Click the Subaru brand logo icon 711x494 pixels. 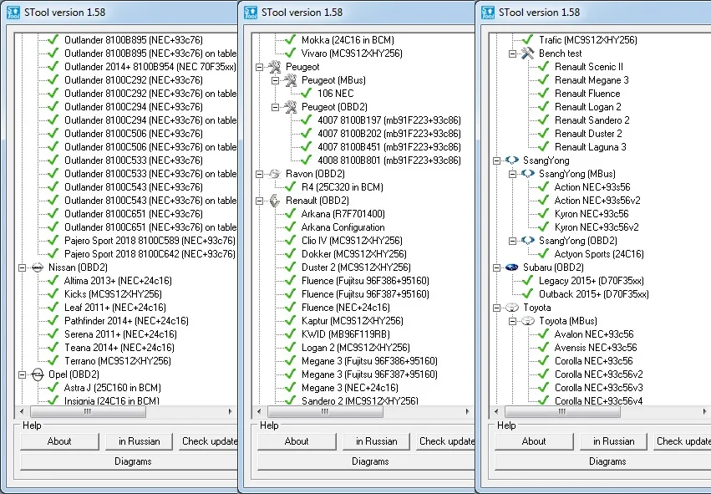pyautogui.click(x=511, y=267)
